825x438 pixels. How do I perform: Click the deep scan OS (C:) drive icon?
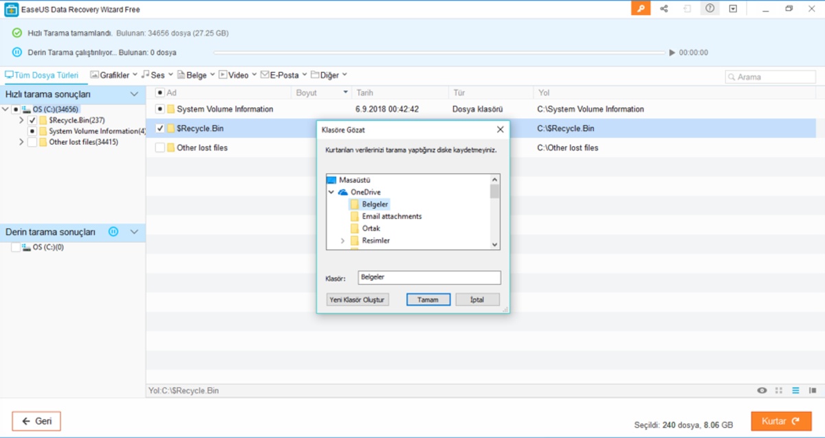(x=27, y=247)
